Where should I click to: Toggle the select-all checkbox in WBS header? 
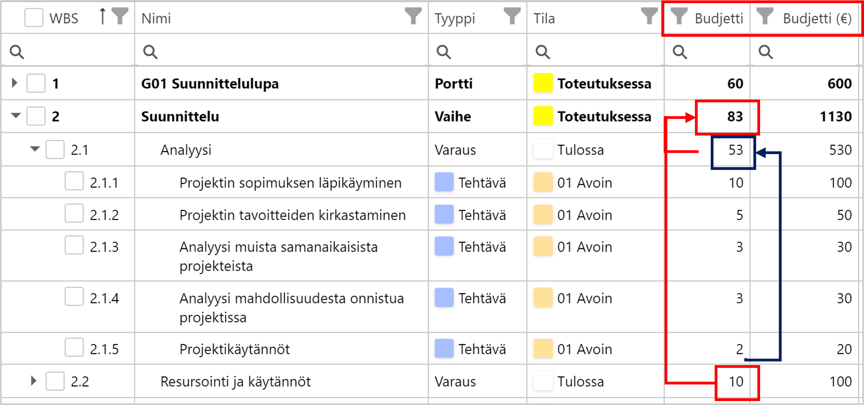[x=34, y=18]
